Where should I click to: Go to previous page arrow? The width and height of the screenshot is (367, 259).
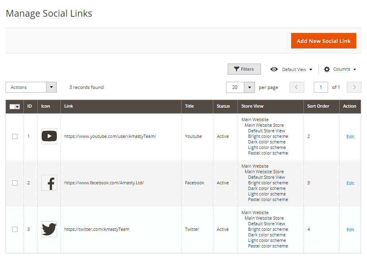pos(297,87)
